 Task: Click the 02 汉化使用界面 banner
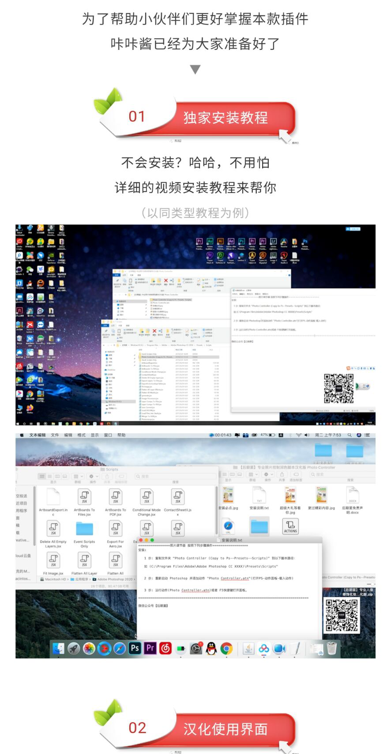(x=195, y=727)
